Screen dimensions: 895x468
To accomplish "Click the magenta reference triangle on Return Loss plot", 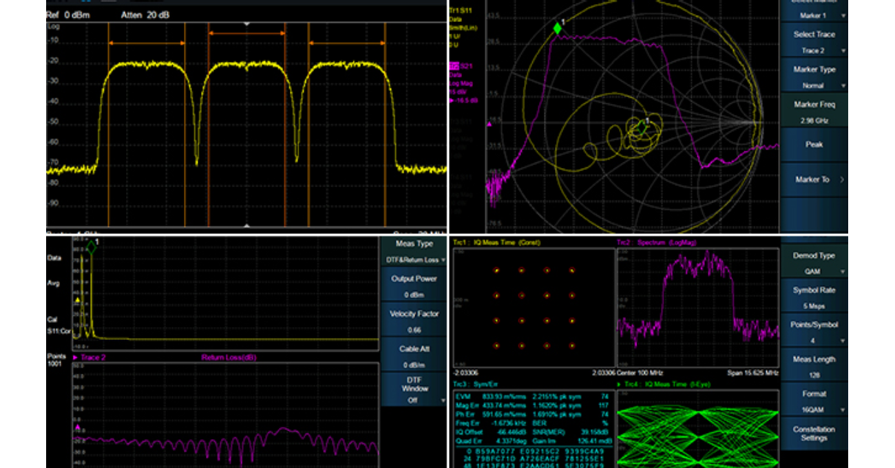I will (77, 428).
